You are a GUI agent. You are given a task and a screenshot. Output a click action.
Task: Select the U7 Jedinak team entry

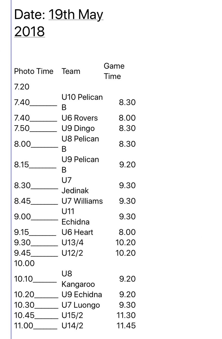[75, 185]
